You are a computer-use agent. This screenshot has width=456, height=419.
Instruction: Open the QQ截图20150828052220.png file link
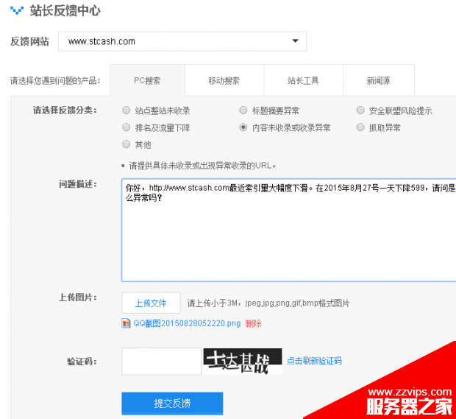[x=187, y=323]
